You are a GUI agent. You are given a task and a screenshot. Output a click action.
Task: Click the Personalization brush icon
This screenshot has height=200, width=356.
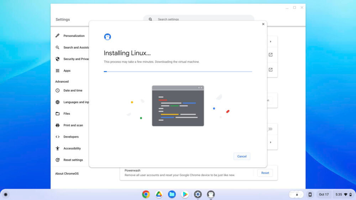(x=57, y=36)
